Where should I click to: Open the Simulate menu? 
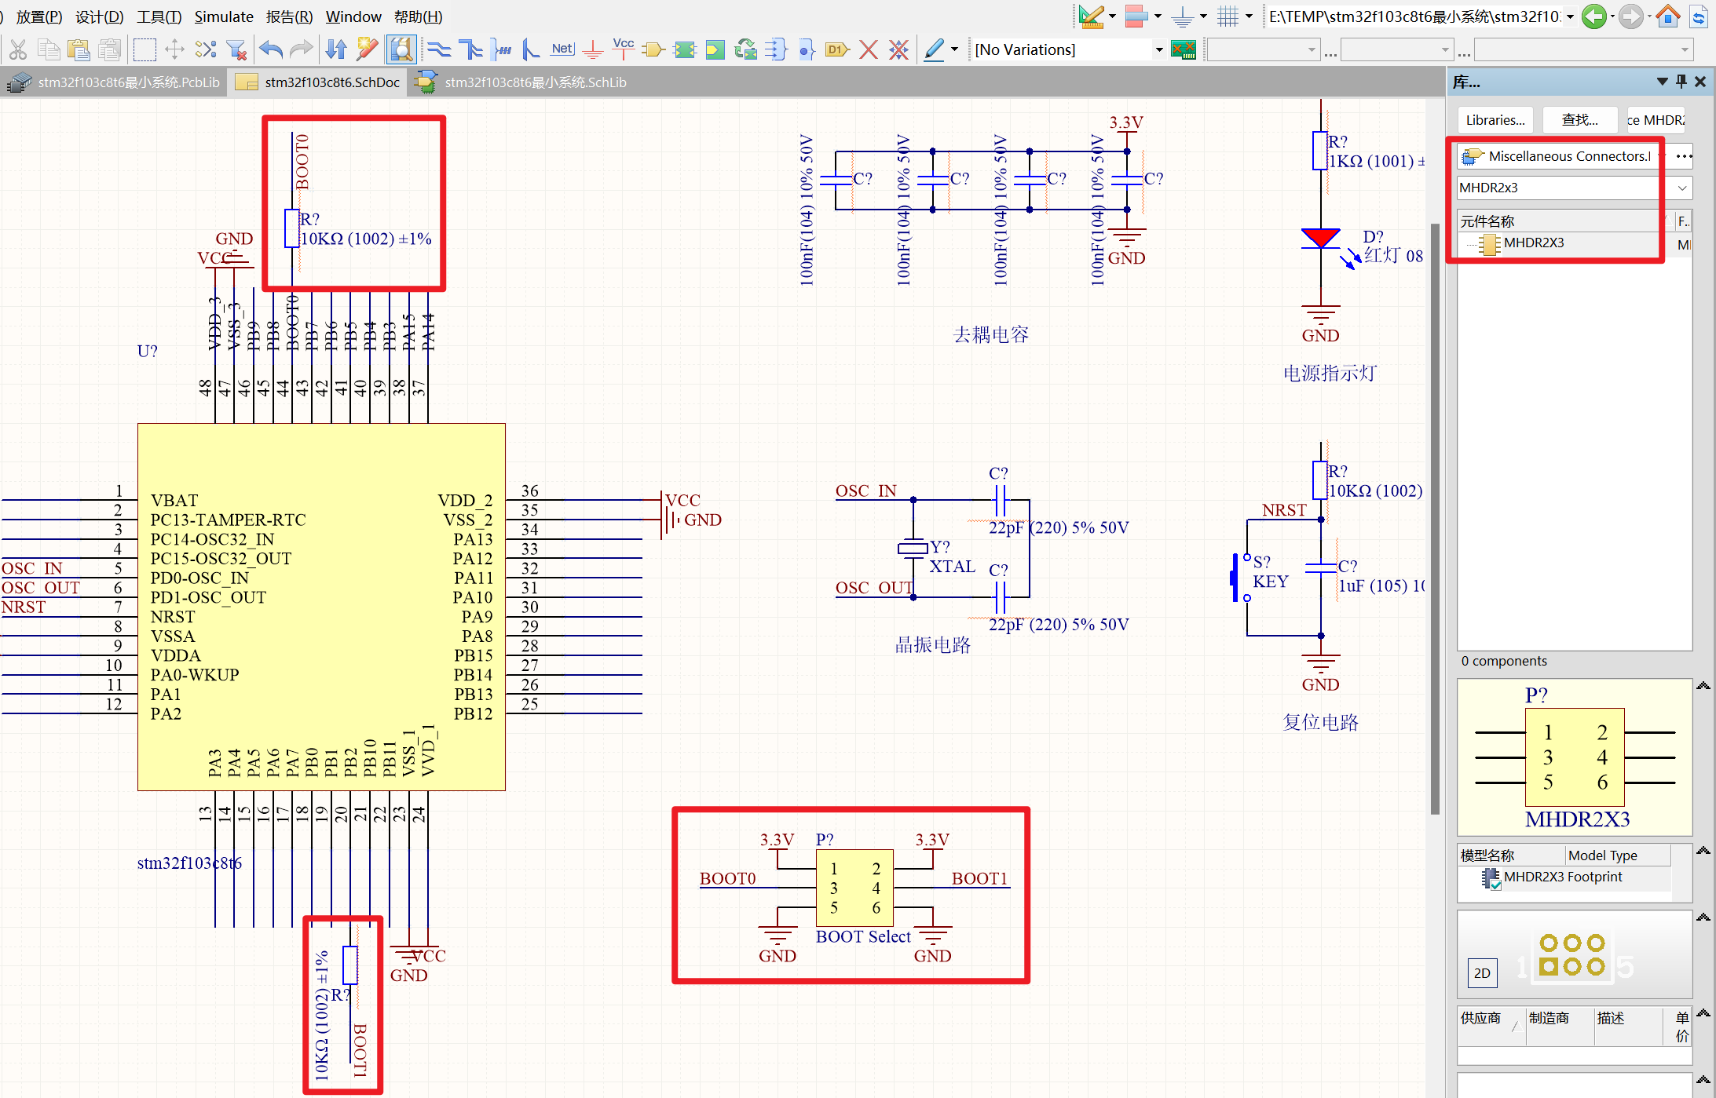pos(224,16)
